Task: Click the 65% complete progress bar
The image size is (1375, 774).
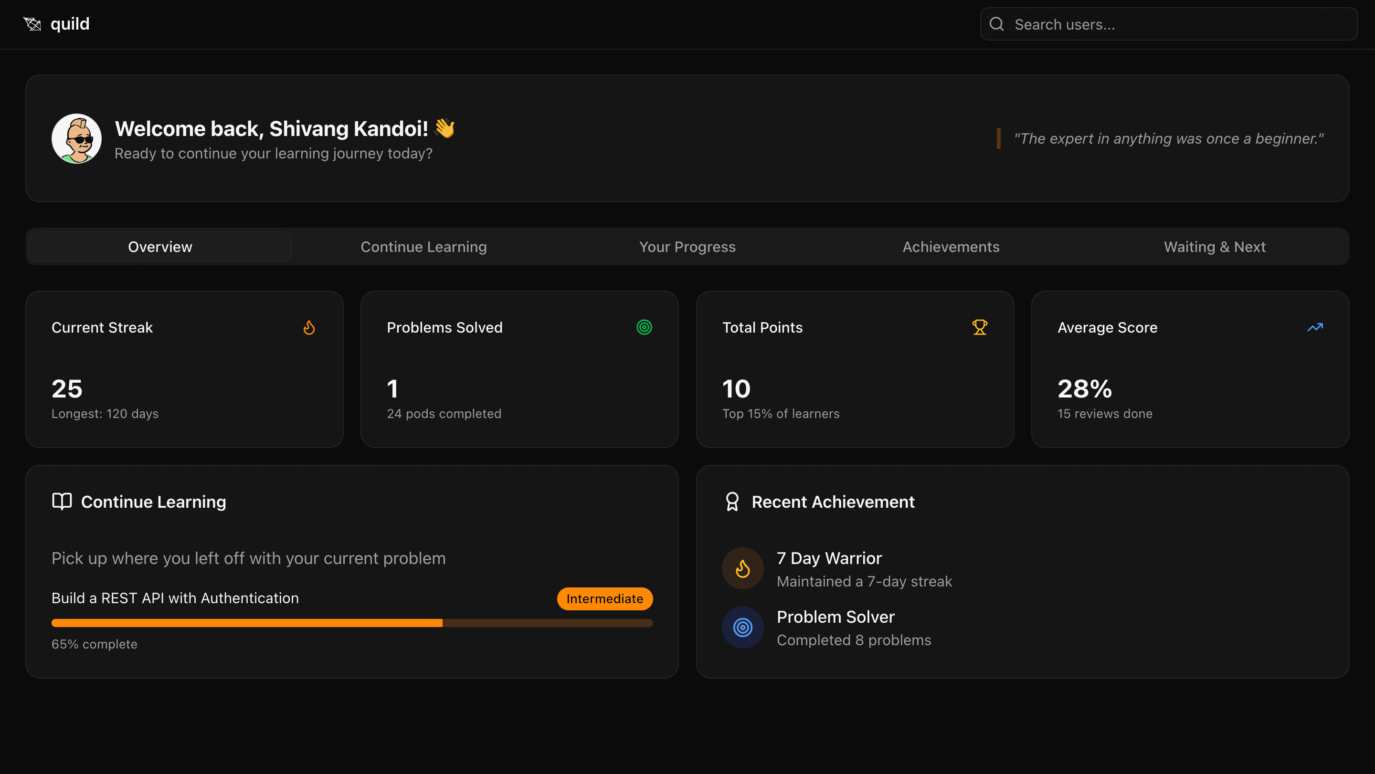Action: (352, 623)
